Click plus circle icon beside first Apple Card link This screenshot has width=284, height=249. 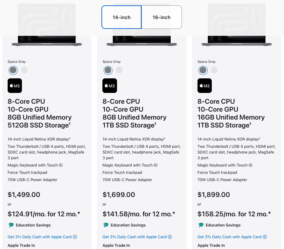point(75,237)
